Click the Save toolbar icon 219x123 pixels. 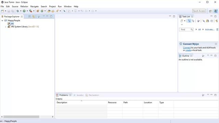click(x=9, y=11)
